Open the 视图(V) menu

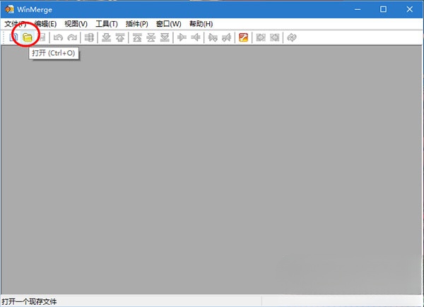coord(76,23)
